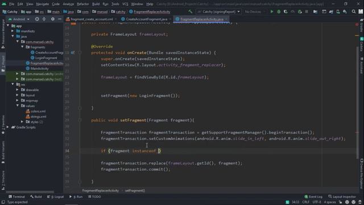
Task: Toggle the Structure side panel
Action: (3, 180)
